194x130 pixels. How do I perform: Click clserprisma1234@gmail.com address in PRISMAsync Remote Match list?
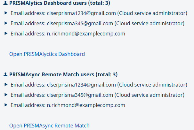tap(81, 85)
